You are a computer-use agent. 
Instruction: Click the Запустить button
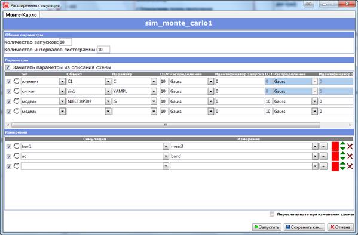(267, 227)
